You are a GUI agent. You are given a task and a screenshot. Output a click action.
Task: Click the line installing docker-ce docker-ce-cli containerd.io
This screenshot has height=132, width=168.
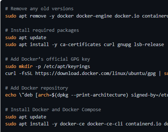pos(87,124)
